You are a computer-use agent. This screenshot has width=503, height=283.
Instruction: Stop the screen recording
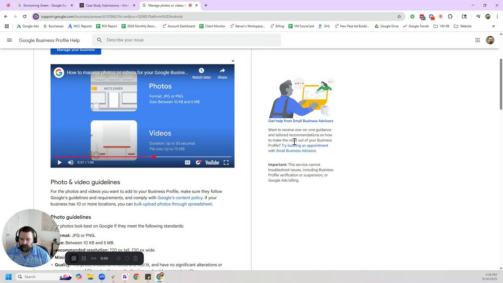pos(74,258)
